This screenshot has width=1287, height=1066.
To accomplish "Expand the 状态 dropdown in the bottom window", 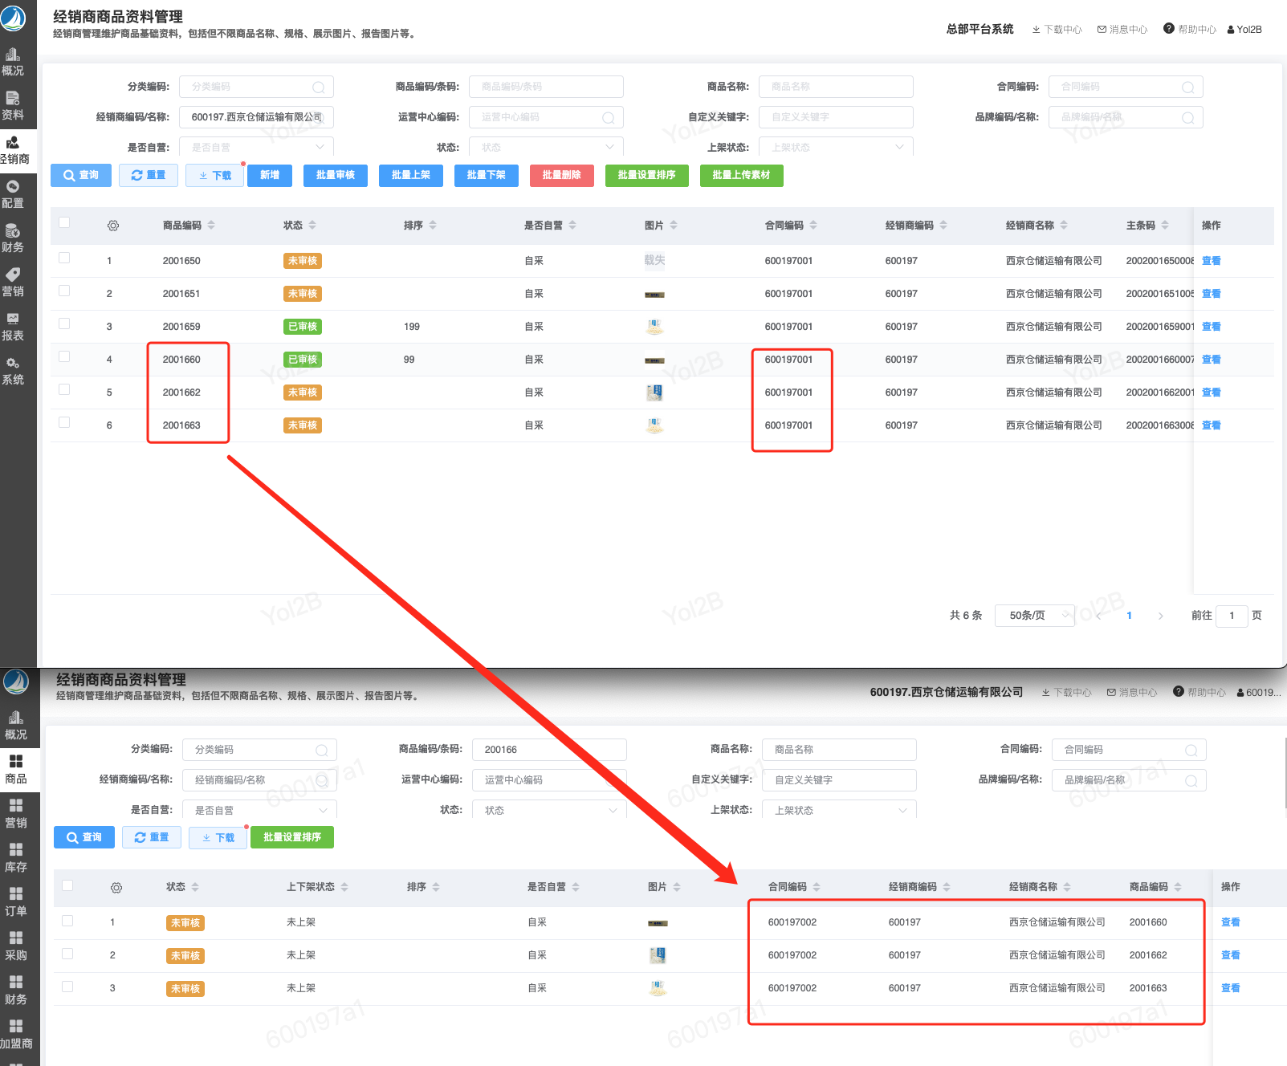I will coord(549,810).
